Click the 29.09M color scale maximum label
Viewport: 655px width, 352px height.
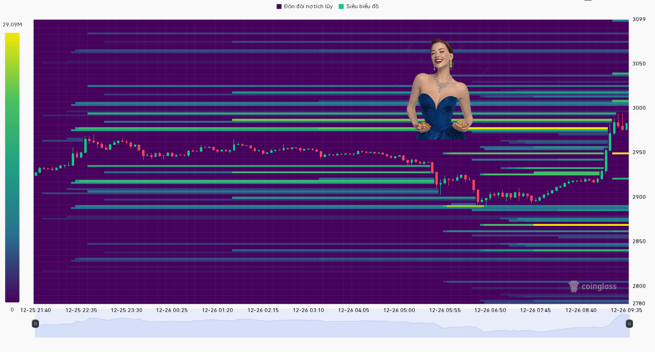click(x=12, y=25)
